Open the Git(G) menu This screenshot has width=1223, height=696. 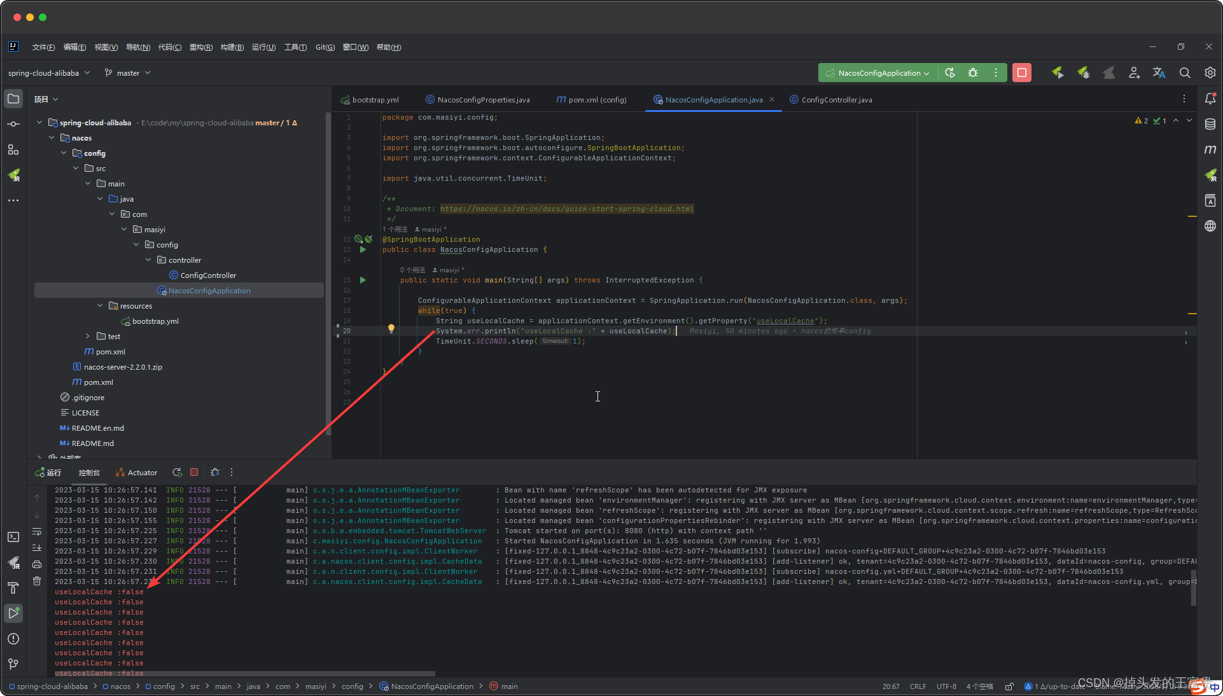click(x=325, y=47)
